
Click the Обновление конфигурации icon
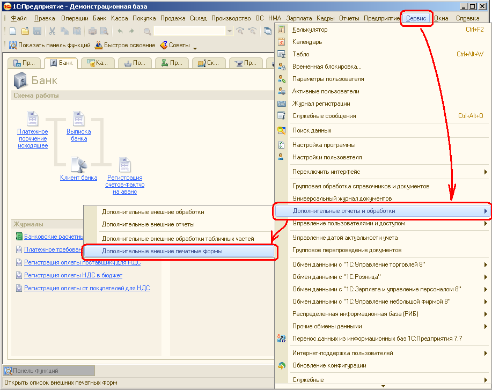coord(282,365)
